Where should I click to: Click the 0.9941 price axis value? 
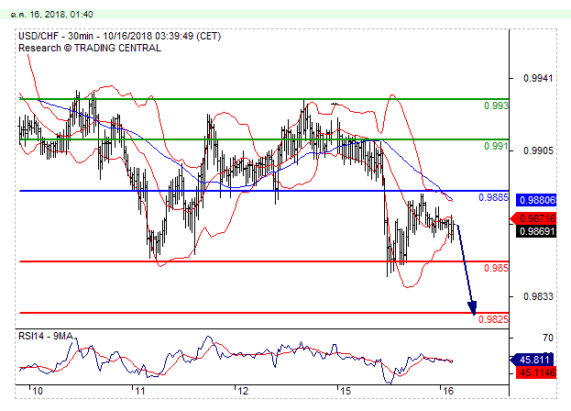[538, 78]
